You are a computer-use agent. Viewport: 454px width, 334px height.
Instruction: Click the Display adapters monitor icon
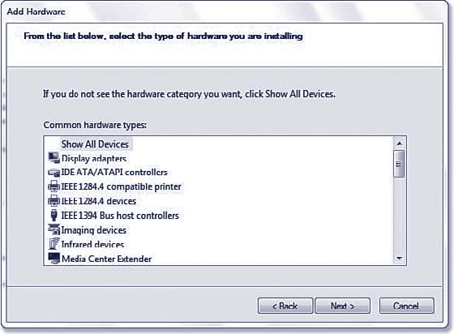[x=54, y=158]
